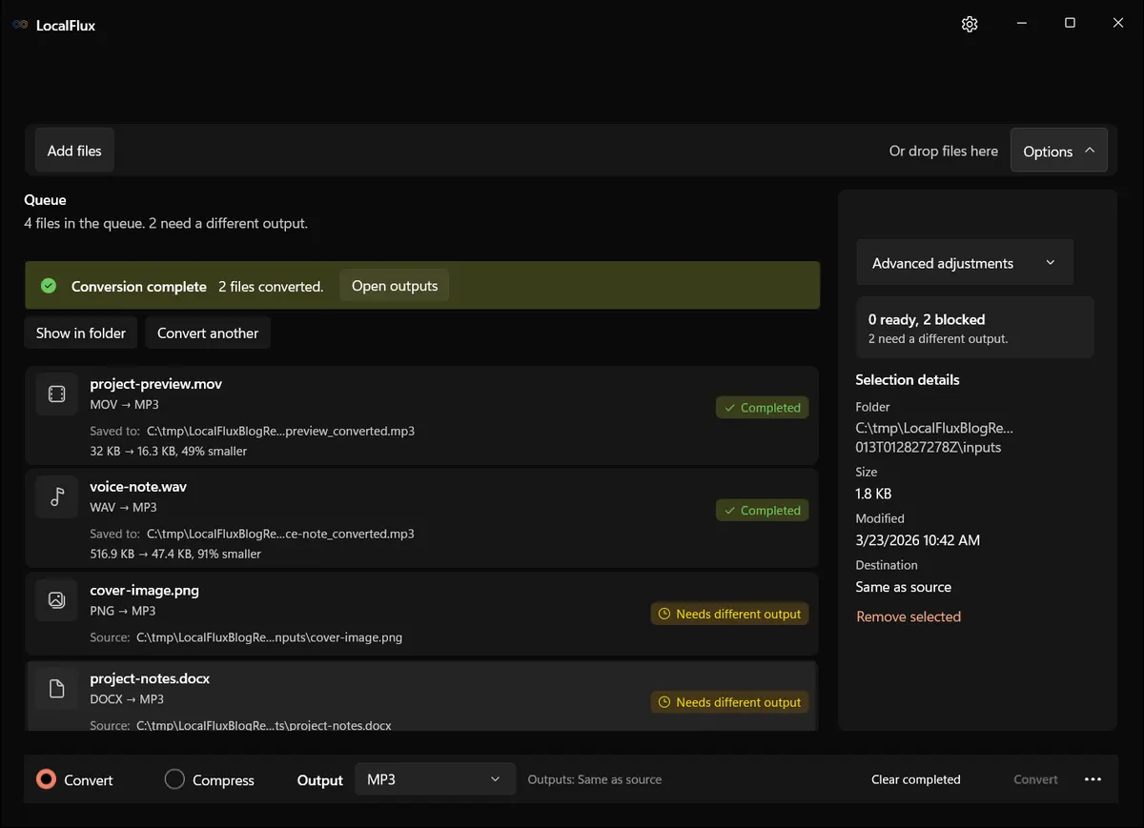Viewport: 1144px width, 828px height.
Task: Click the '32 KB → 16.3 KB, 49% smaller' text
Action: 169,451
